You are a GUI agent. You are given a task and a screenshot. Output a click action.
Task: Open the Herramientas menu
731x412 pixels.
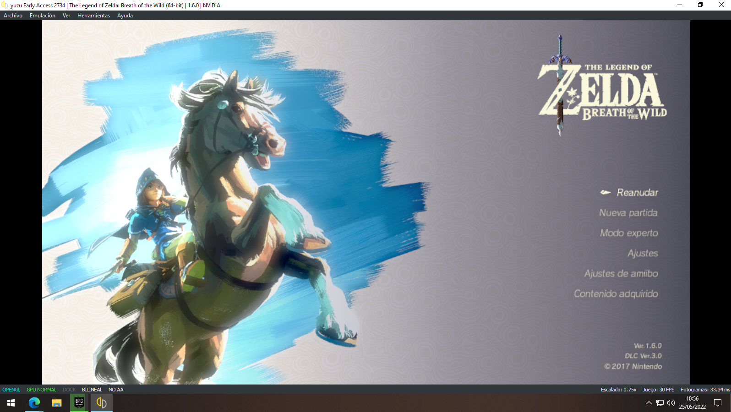[x=93, y=16]
